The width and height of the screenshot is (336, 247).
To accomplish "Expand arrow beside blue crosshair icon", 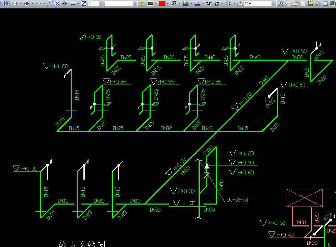I will click(x=32, y=4).
